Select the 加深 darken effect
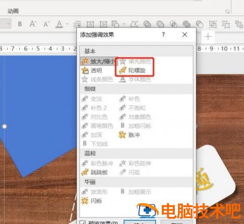 tap(92, 135)
